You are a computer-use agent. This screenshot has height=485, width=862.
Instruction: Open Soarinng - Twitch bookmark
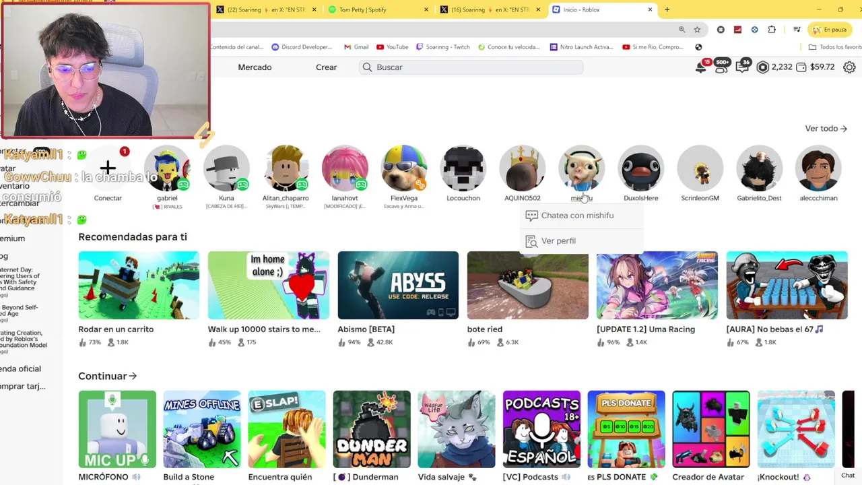(x=442, y=47)
